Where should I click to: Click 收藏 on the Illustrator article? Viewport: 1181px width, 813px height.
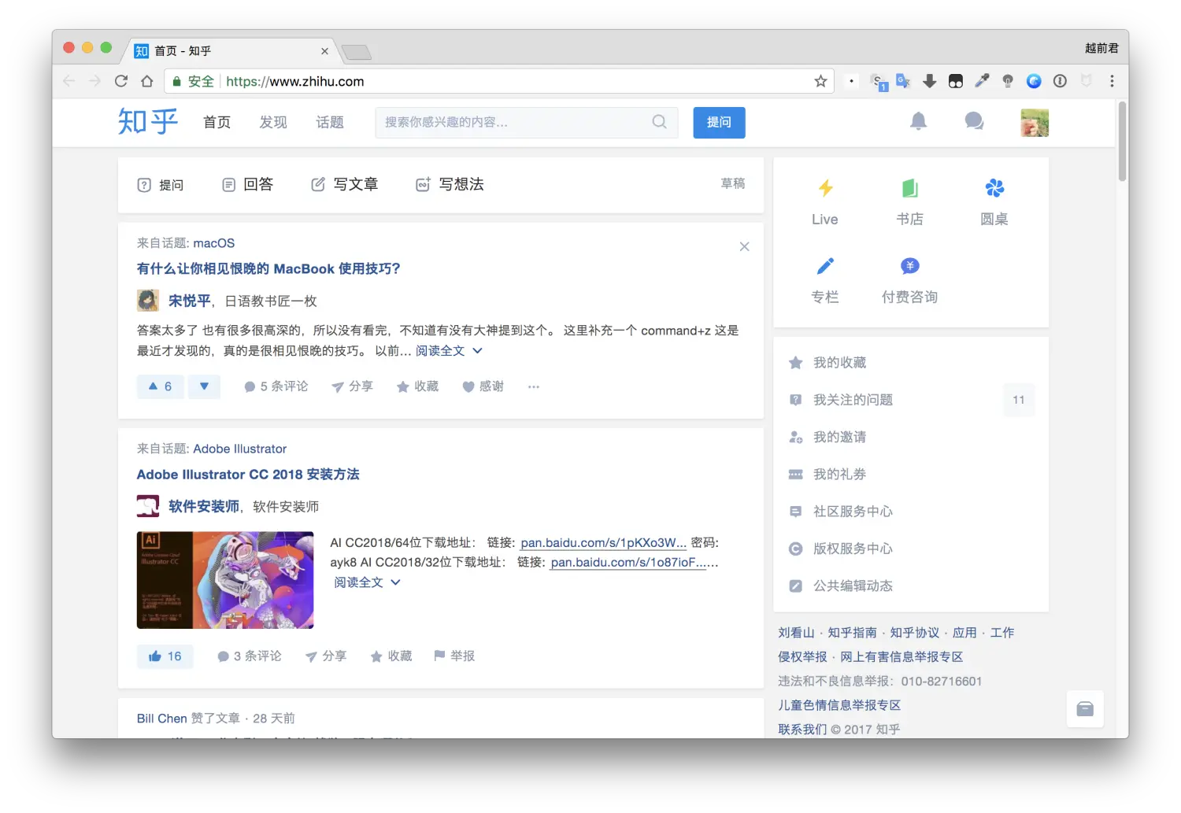[x=391, y=656]
